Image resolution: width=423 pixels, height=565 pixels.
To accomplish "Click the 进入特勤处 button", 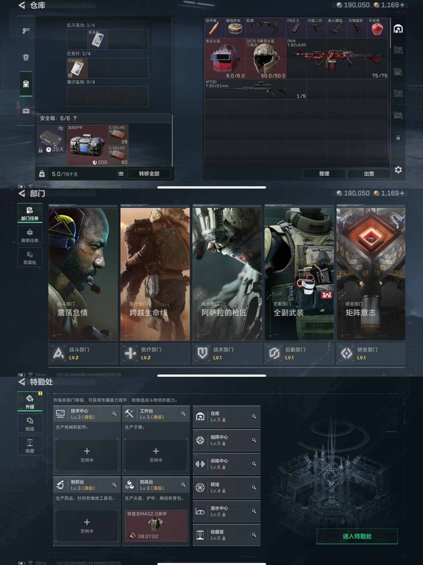I will (357, 536).
